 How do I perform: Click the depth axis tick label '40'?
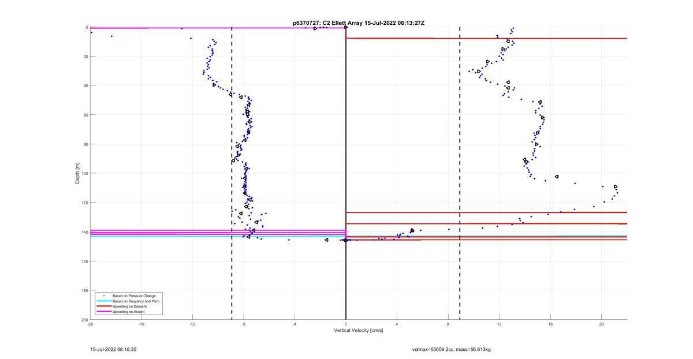click(85, 85)
